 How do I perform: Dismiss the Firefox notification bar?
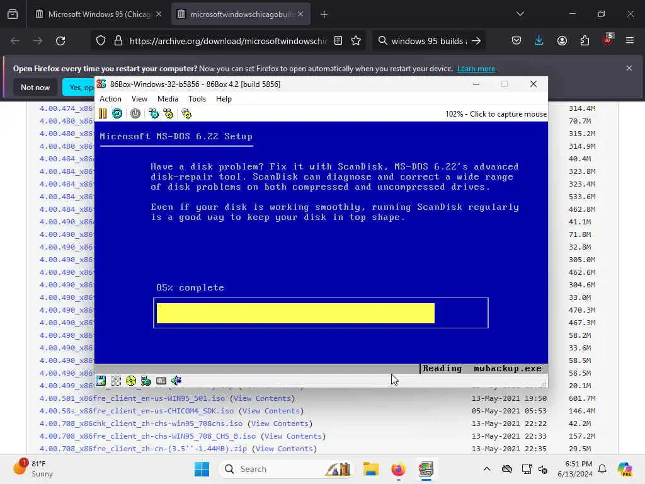coord(629,68)
